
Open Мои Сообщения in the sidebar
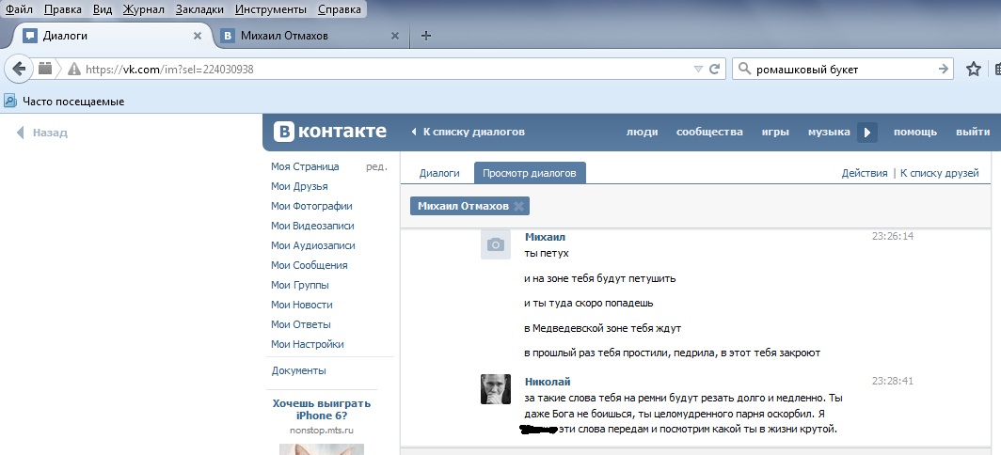[309, 265]
